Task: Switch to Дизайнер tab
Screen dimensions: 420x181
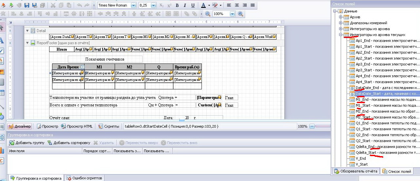Action: click(19, 126)
